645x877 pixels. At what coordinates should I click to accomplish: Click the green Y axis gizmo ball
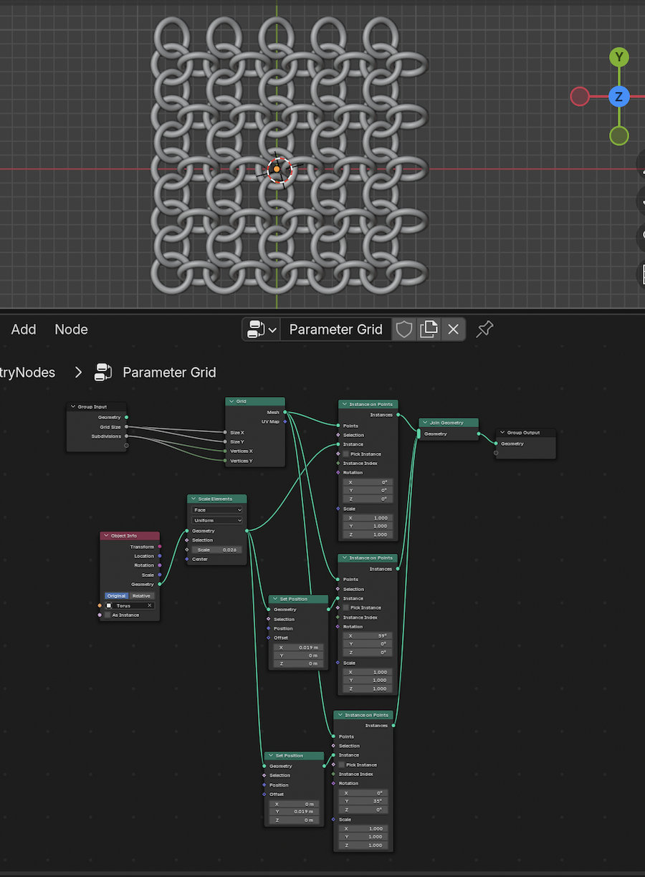[618, 57]
